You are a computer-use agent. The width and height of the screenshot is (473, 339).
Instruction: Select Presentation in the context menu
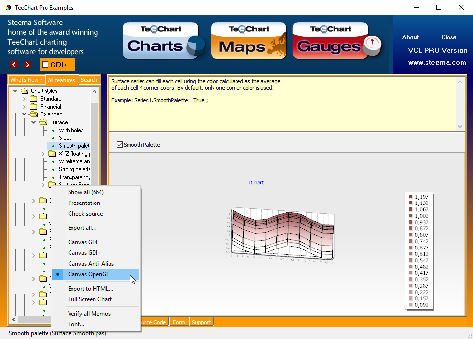tap(95, 203)
